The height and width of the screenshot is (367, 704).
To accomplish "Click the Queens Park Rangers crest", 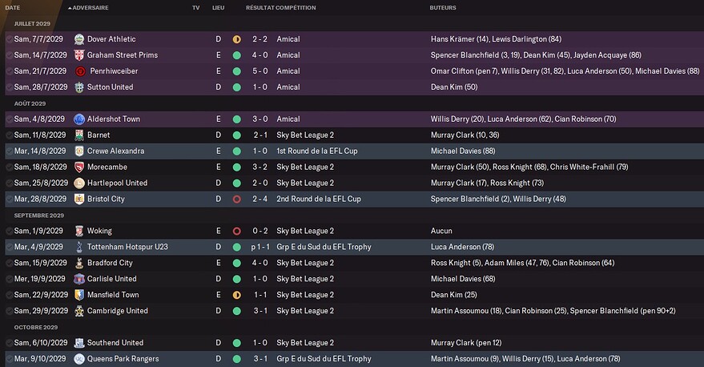I will point(79,359).
